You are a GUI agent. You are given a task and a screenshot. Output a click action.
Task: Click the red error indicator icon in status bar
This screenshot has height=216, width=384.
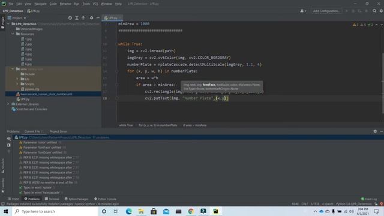pyautogui.click(x=382, y=204)
